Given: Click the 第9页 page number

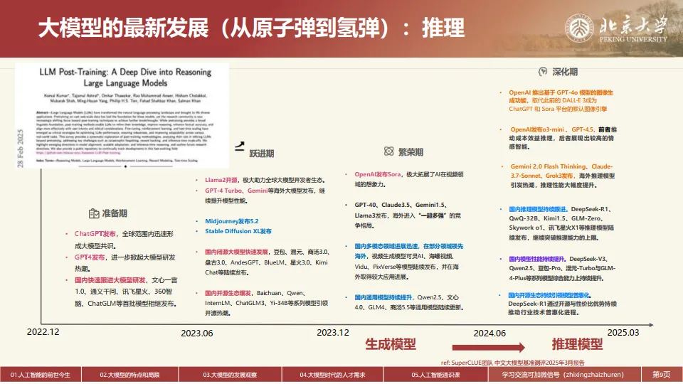Looking at the screenshot, I should tap(662, 375).
